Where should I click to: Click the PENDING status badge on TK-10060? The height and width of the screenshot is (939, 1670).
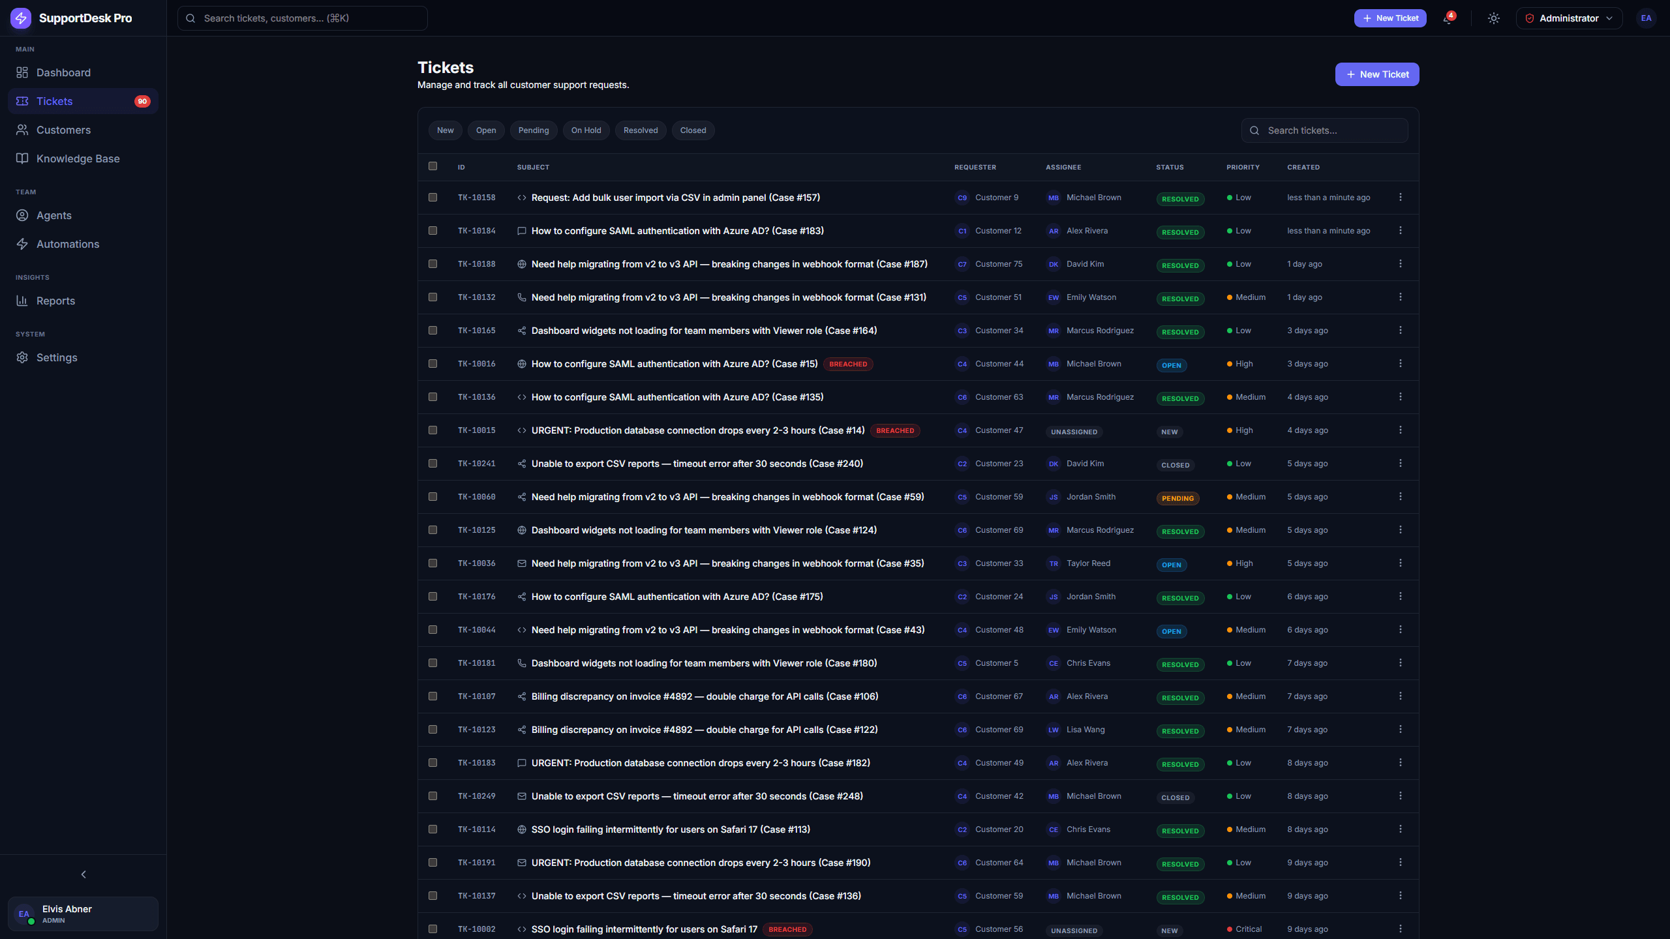coord(1177,498)
